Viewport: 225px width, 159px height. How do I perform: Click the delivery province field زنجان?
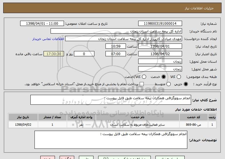(160, 62)
